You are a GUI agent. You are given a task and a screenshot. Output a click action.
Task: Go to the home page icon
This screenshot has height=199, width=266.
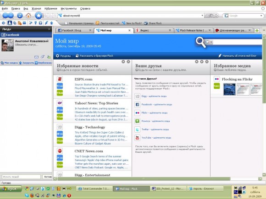[x=28, y=16]
